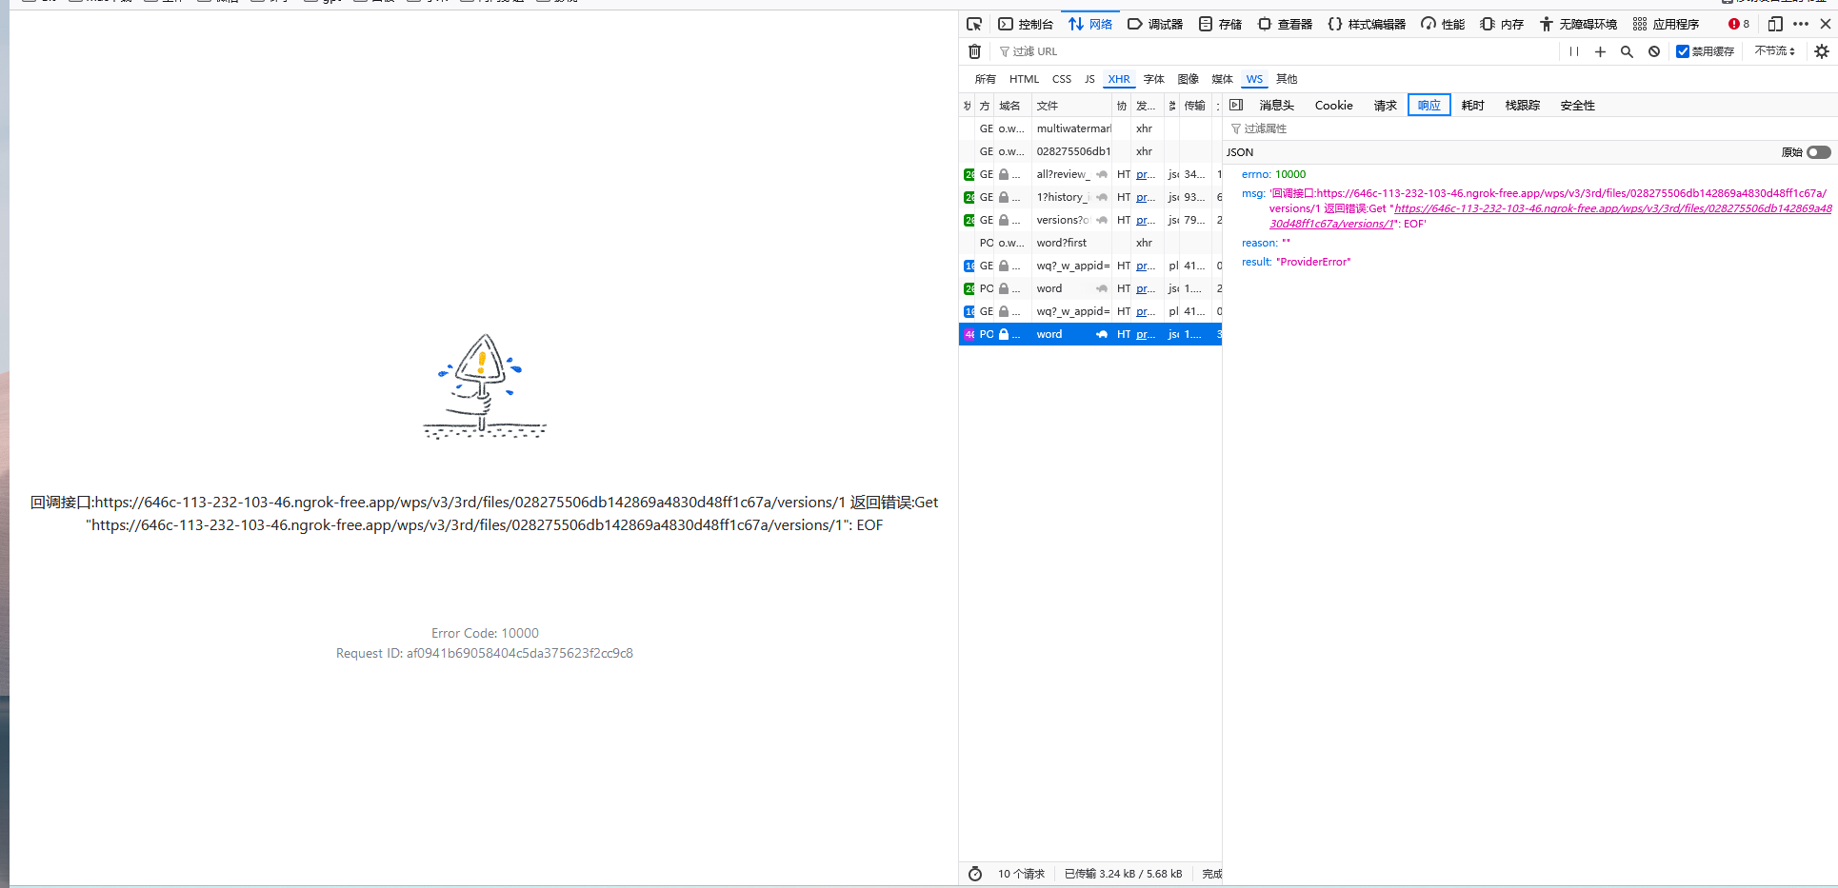Viewport: 1838px width, 888px height.
Task: Open the 应用程序 application panel
Action: (1666, 24)
